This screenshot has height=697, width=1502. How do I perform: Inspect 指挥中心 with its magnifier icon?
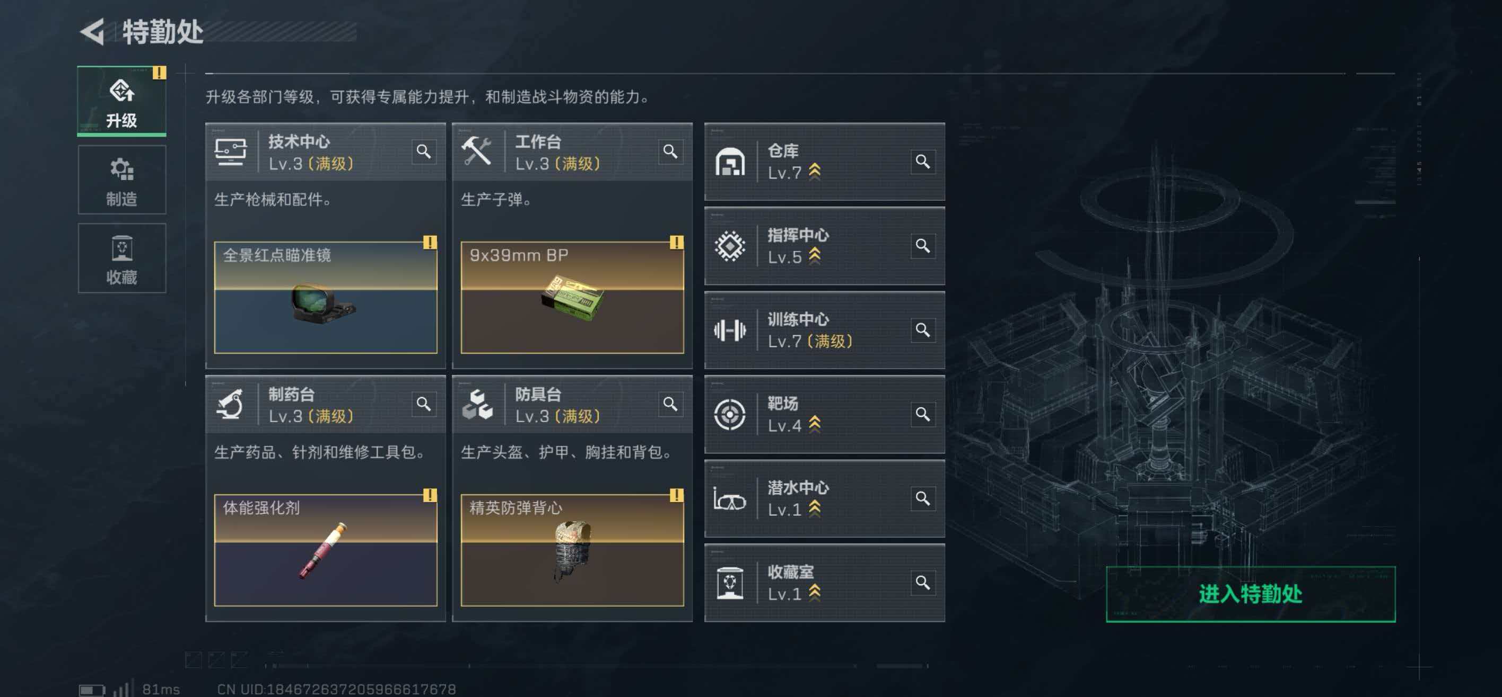pos(923,246)
